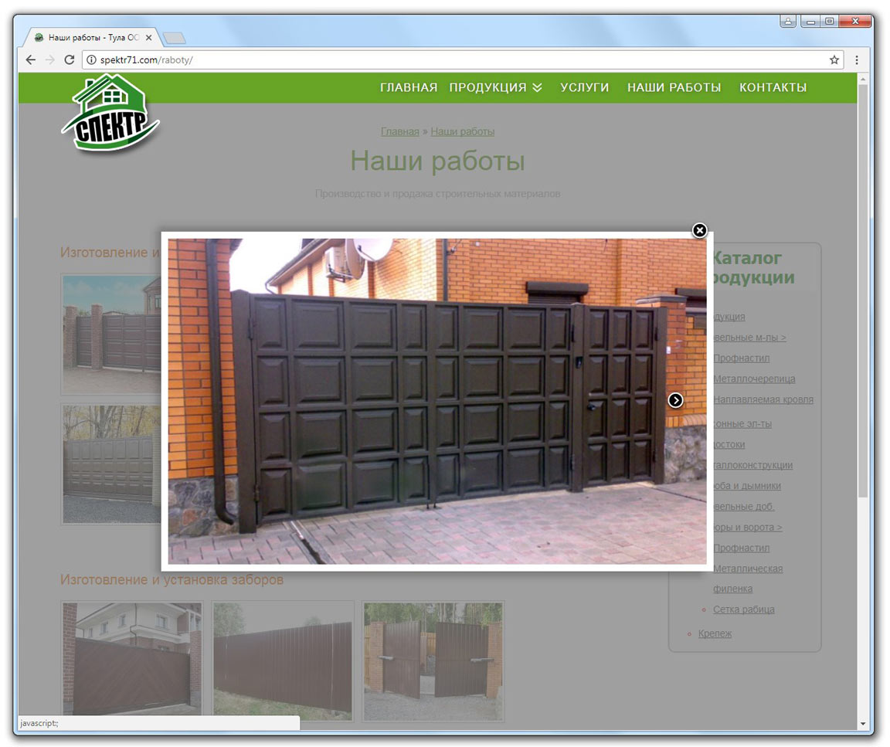Open the УСЛУГИ menu item
This screenshot has width=890, height=747.
tap(584, 87)
